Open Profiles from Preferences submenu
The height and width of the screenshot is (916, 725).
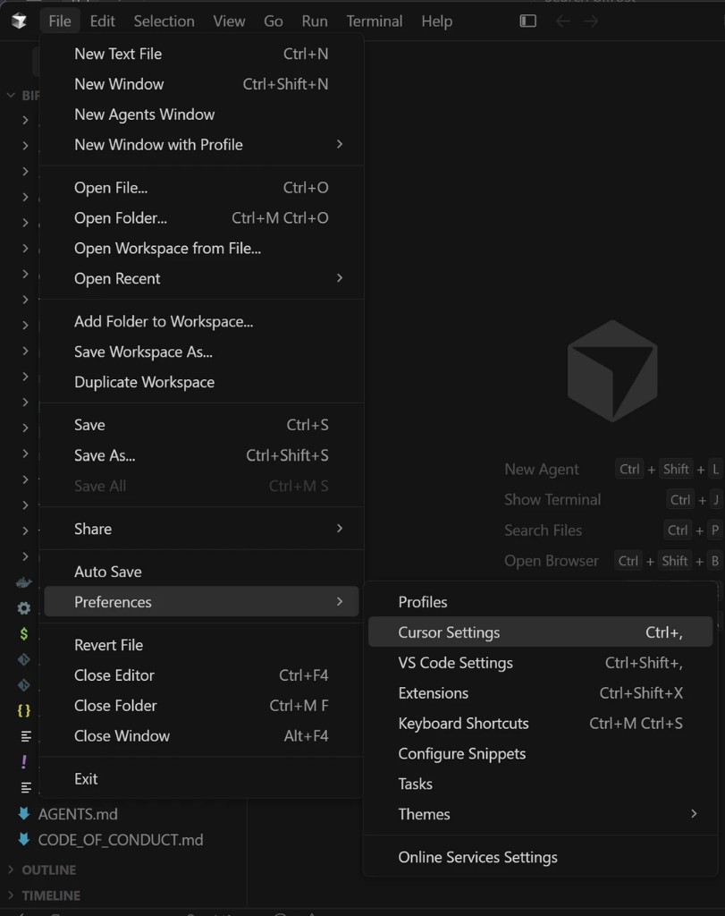(541, 602)
